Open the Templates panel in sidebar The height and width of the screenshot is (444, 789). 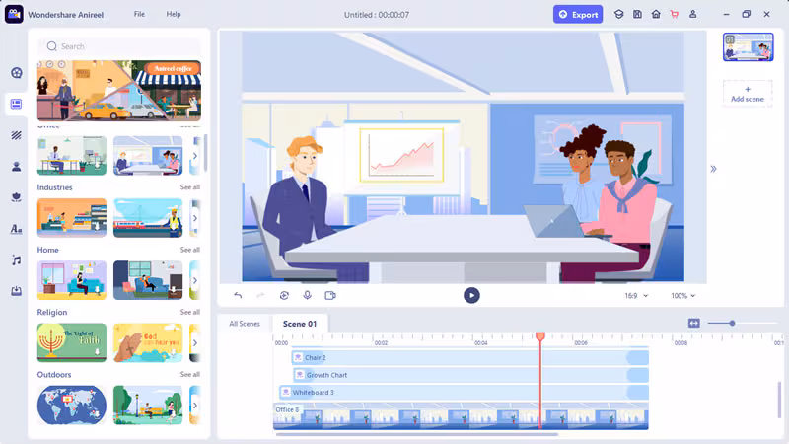pyautogui.click(x=16, y=73)
